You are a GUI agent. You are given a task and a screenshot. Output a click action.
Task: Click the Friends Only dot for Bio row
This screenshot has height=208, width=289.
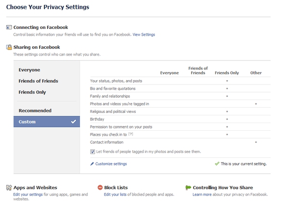pyautogui.click(x=227, y=88)
